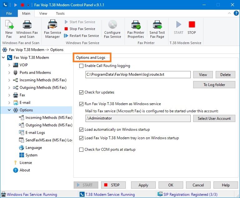
Task: Expand top-level Outgoing Methods (MS Fax) node
Action: coord(9,88)
